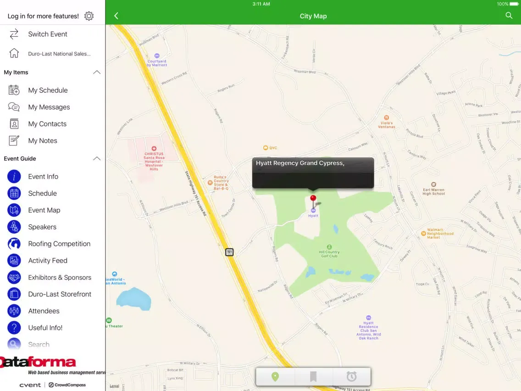521x391 pixels.
Task: Open settings gear next to login prompt
Action: click(x=89, y=16)
